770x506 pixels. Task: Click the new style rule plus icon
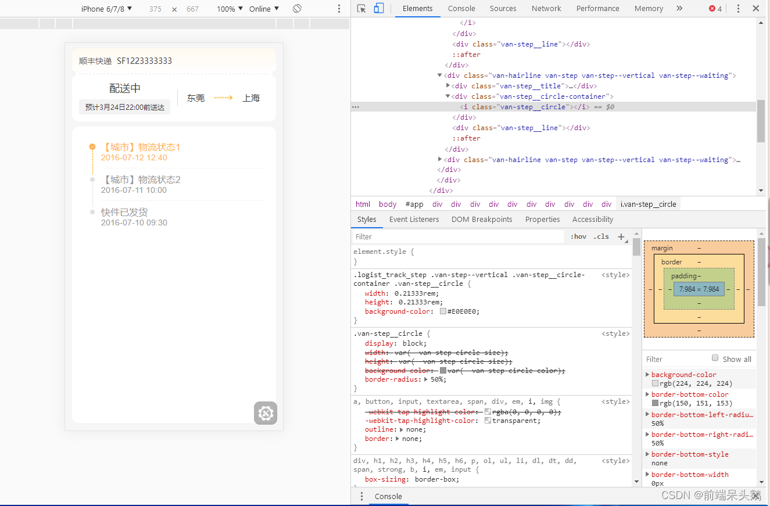pos(621,236)
